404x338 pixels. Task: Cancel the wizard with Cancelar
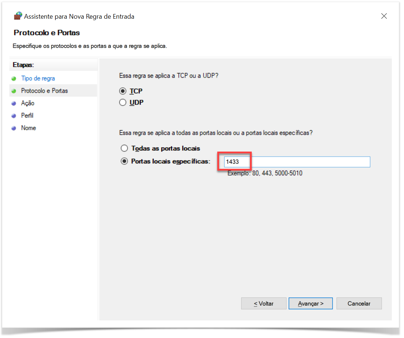[x=359, y=304]
